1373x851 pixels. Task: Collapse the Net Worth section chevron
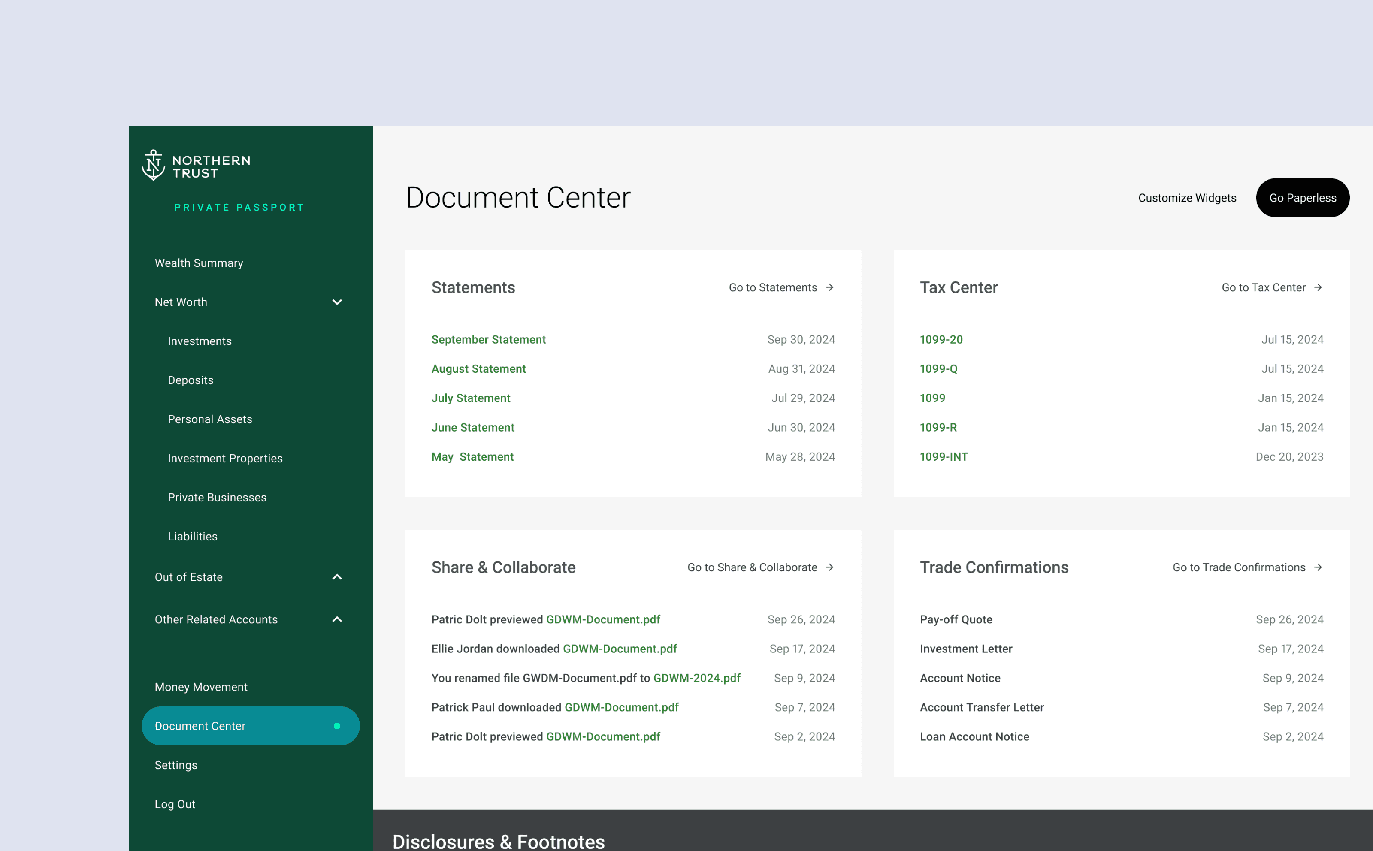pyautogui.click(x=337, y=302)
